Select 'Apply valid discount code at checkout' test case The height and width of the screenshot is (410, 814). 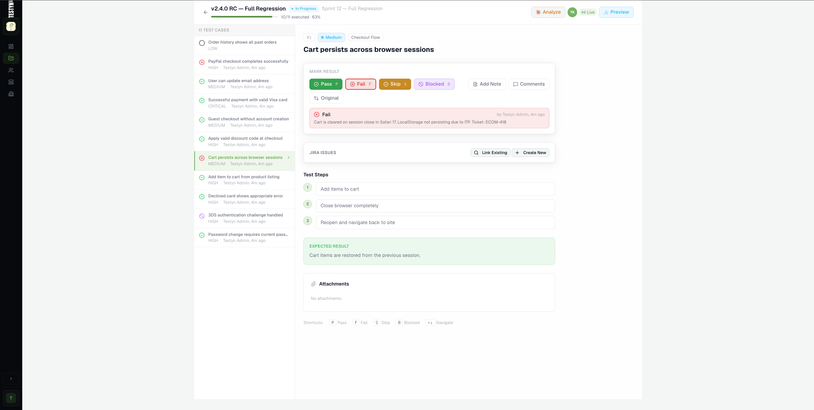[x=245, y=141]
